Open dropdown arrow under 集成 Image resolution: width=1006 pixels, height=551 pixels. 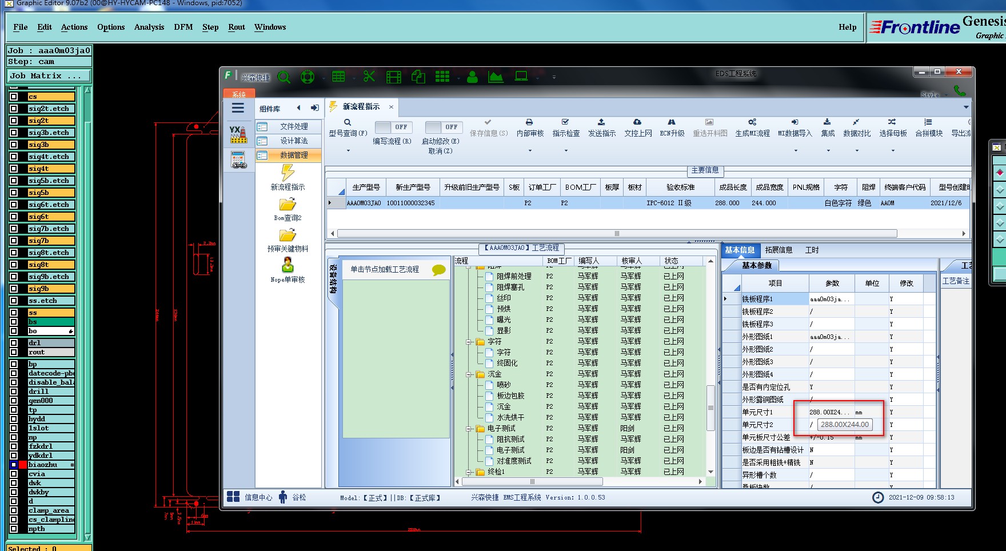(828, 151)
